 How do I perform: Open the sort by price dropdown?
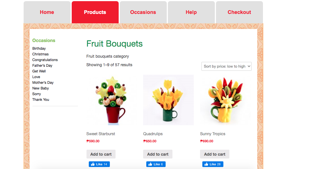[227, 66]
